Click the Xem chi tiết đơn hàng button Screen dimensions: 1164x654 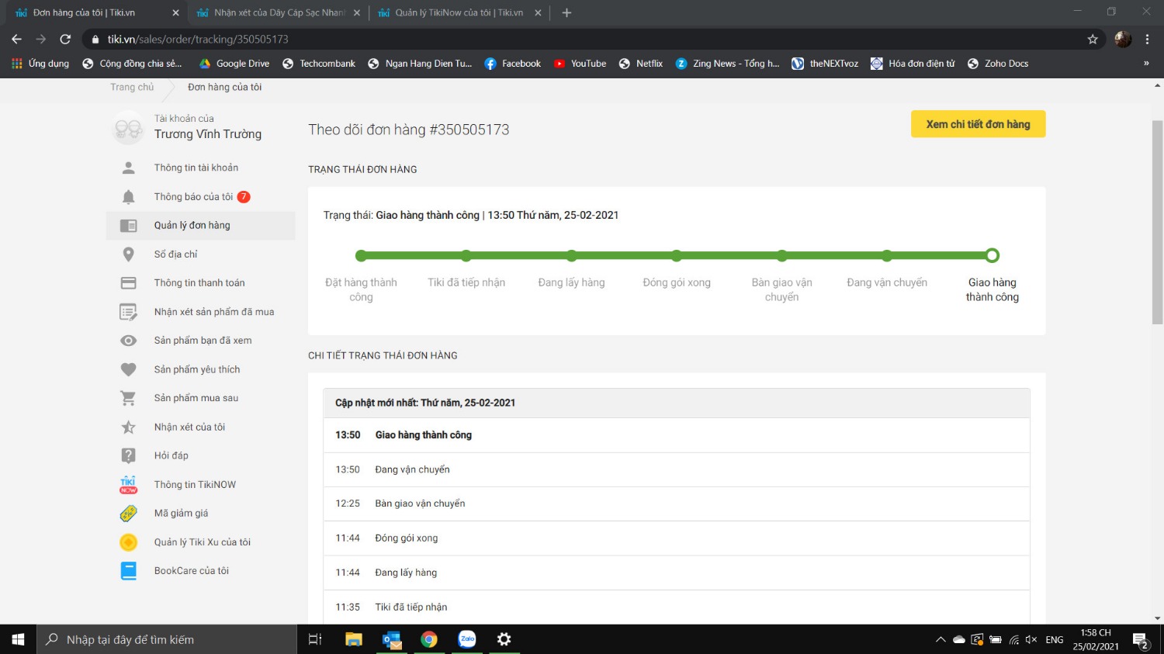pos(978,124)
